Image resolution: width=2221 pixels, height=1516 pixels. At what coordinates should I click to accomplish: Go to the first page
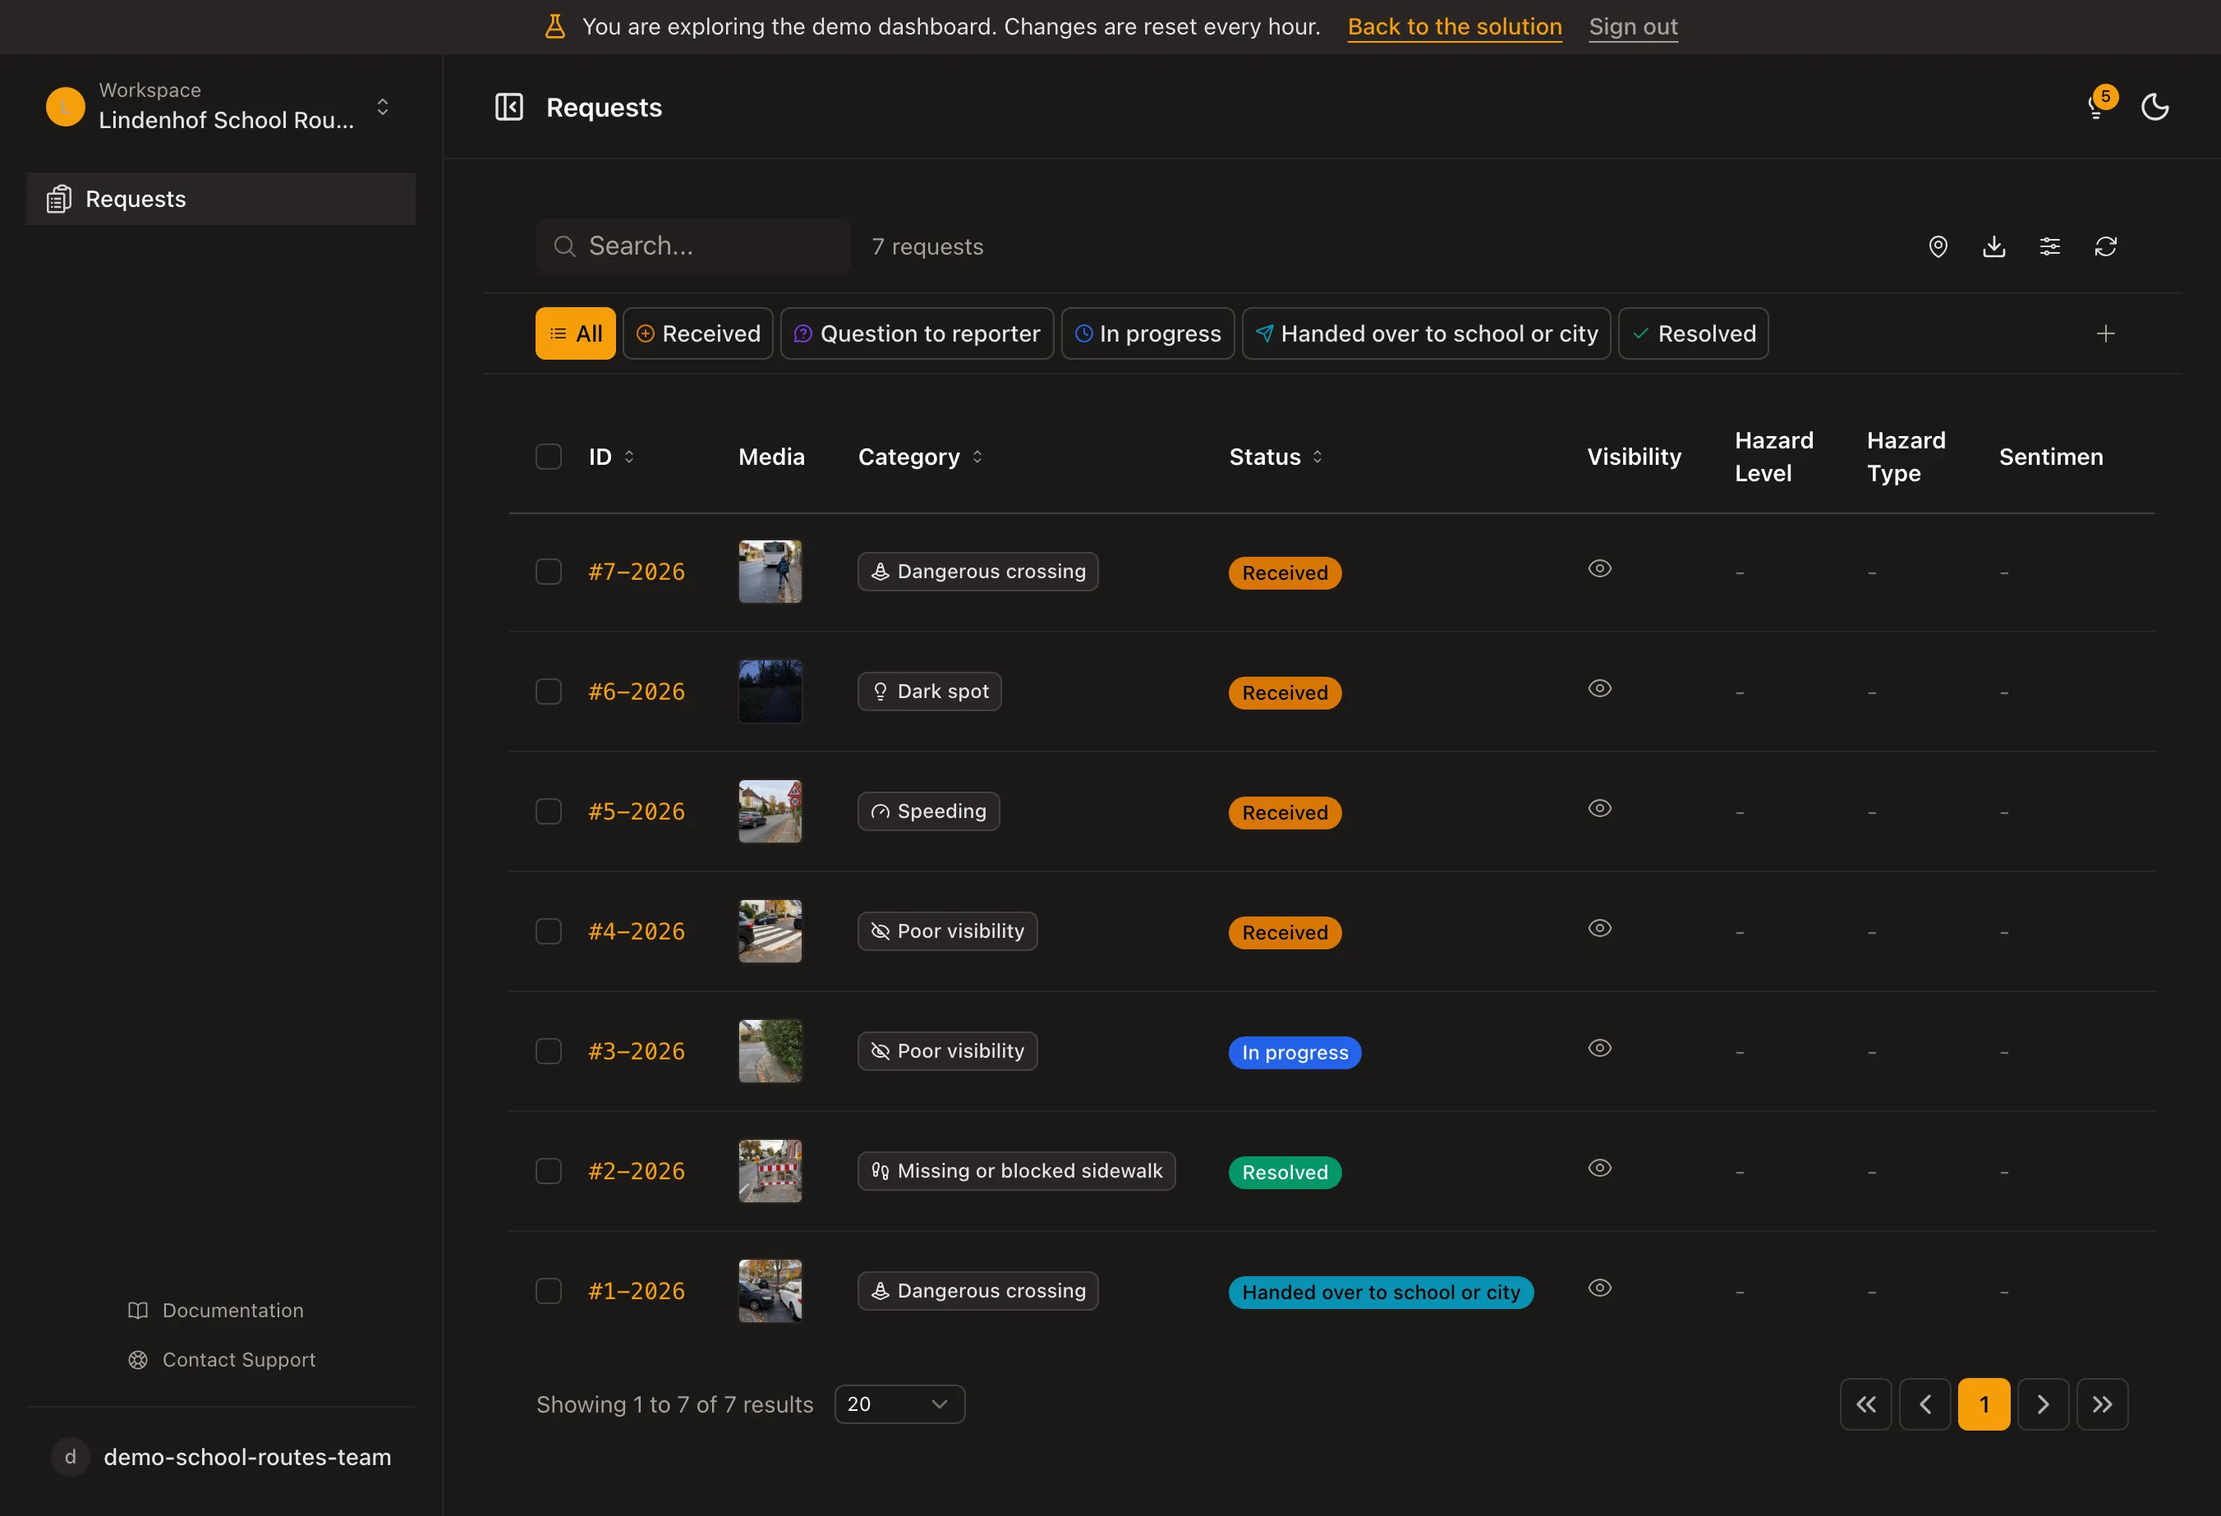(x=1865, y=1403)
